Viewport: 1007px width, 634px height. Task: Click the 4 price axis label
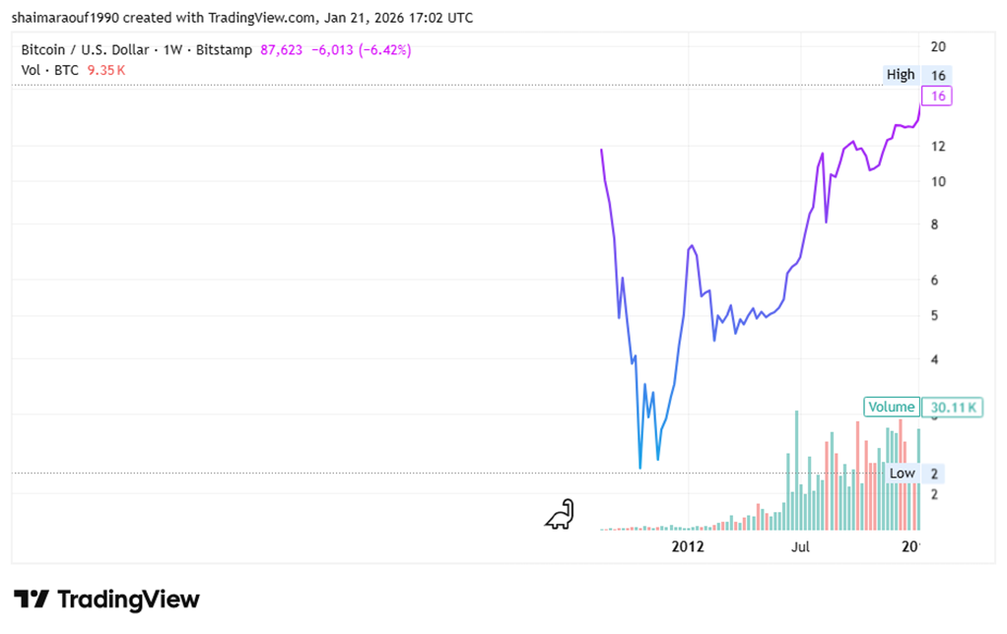point(938,359)
